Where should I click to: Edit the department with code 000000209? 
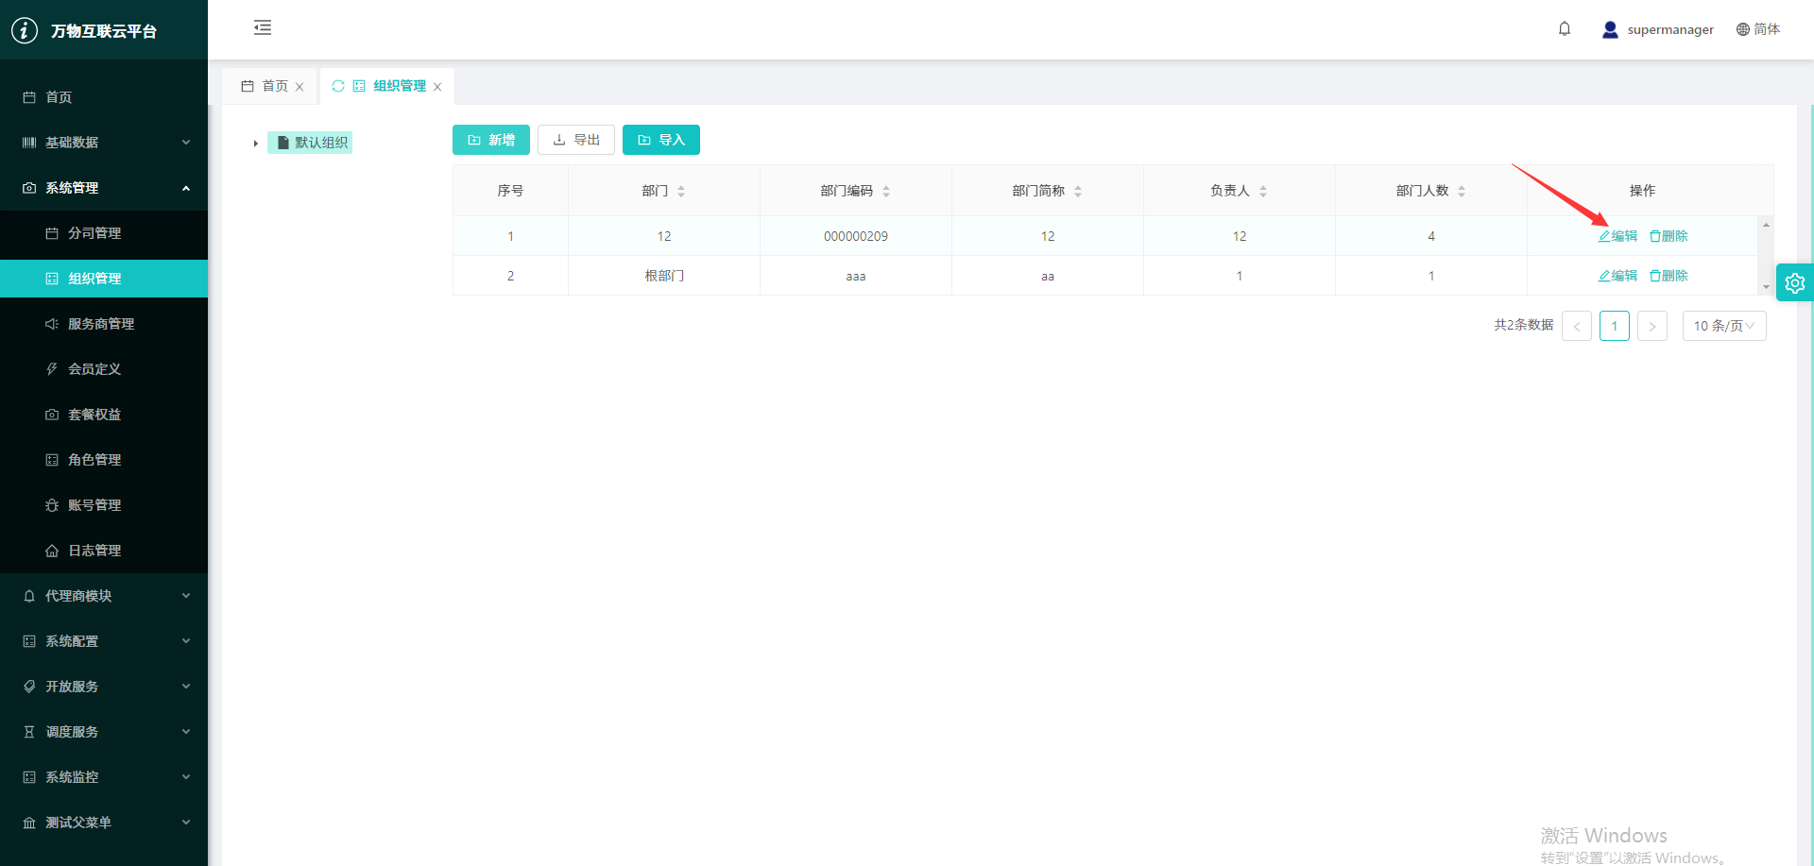click(x=1617, y=236)
